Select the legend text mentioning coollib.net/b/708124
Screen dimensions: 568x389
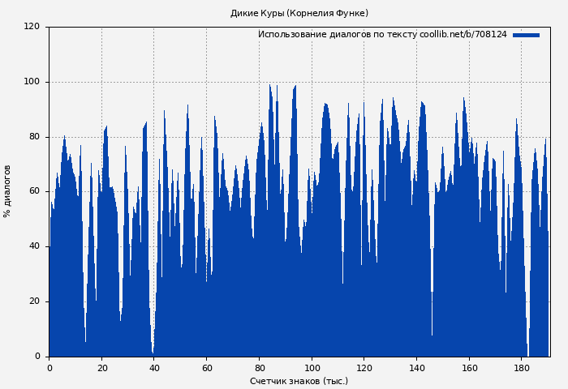click(381, 35)
